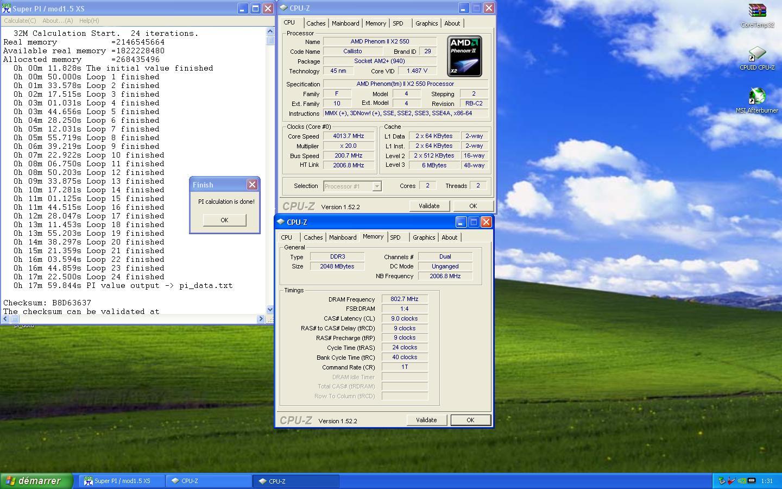Minimize the Super PI window
782x489 pixels.
click(x=242, y=9)
